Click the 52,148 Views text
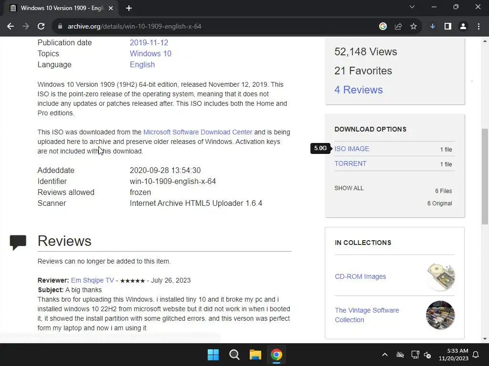The width and height of the screenshot is (489, 366). click(365, 51)
